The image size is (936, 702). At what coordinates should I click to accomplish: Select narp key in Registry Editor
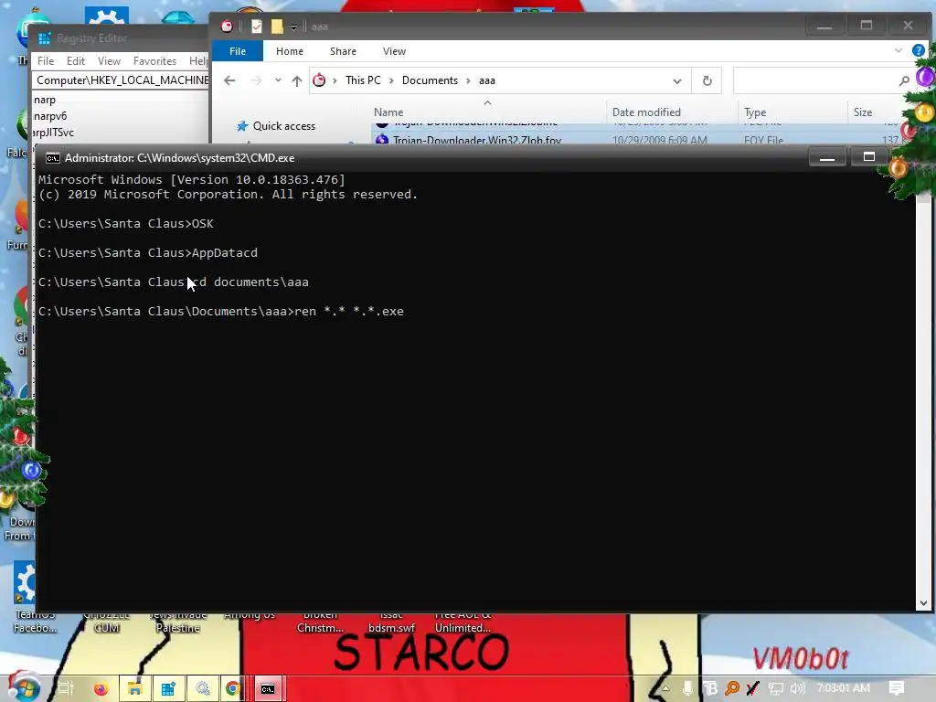pos(45,100)
